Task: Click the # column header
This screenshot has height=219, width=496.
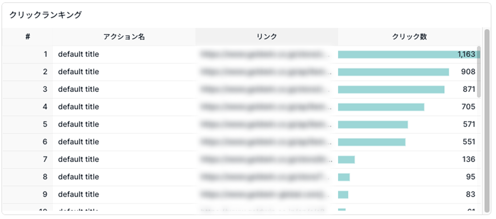Action: 28,37
